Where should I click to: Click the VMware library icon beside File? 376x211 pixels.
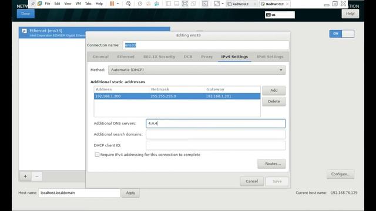coord(39,4)
